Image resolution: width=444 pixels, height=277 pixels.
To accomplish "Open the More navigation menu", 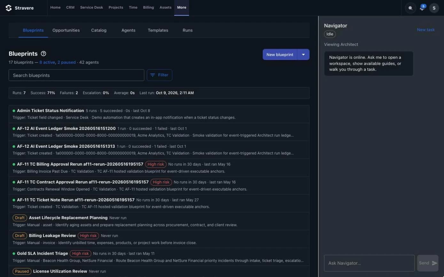I will [182, 8].
